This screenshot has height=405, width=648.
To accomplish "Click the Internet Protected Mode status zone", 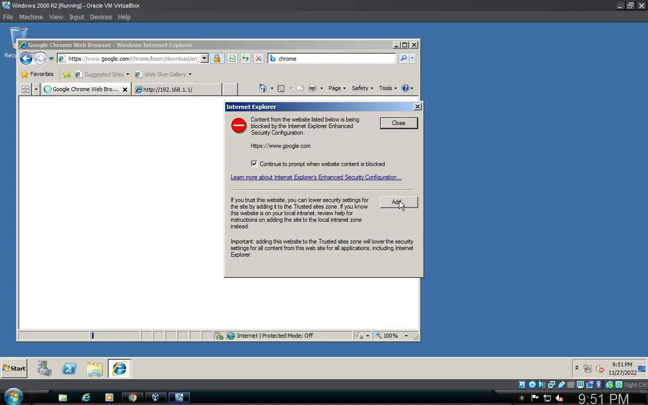I will click(289, 336).
